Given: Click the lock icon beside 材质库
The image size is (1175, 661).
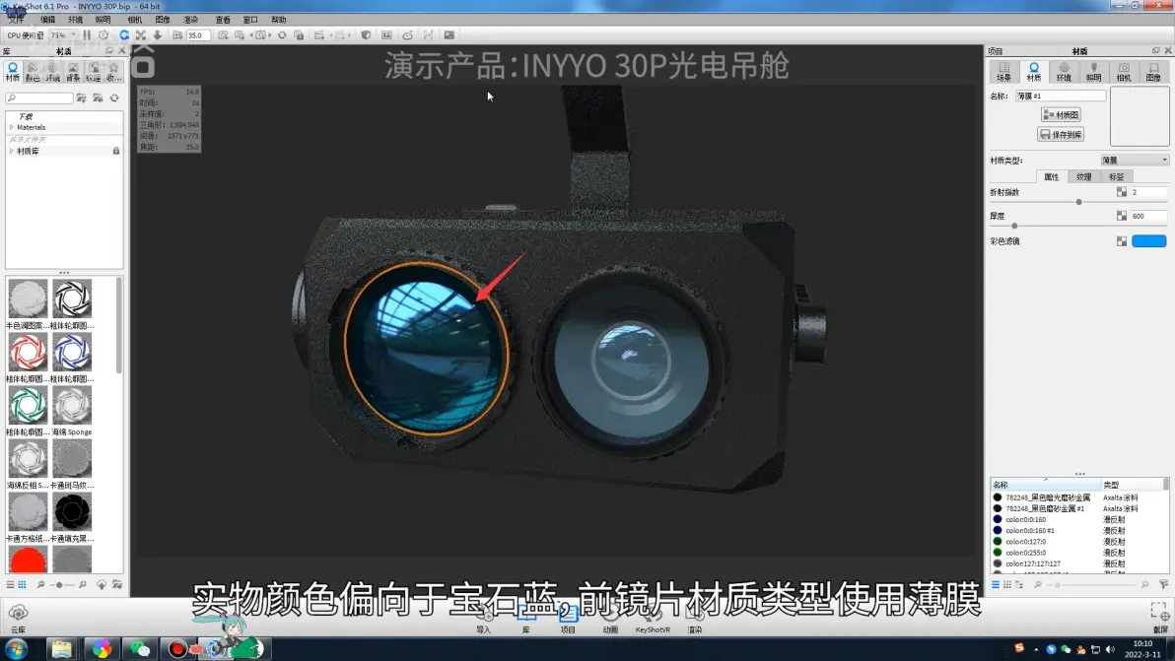Looking at the screenshot, I should click(x=116, y=152).
